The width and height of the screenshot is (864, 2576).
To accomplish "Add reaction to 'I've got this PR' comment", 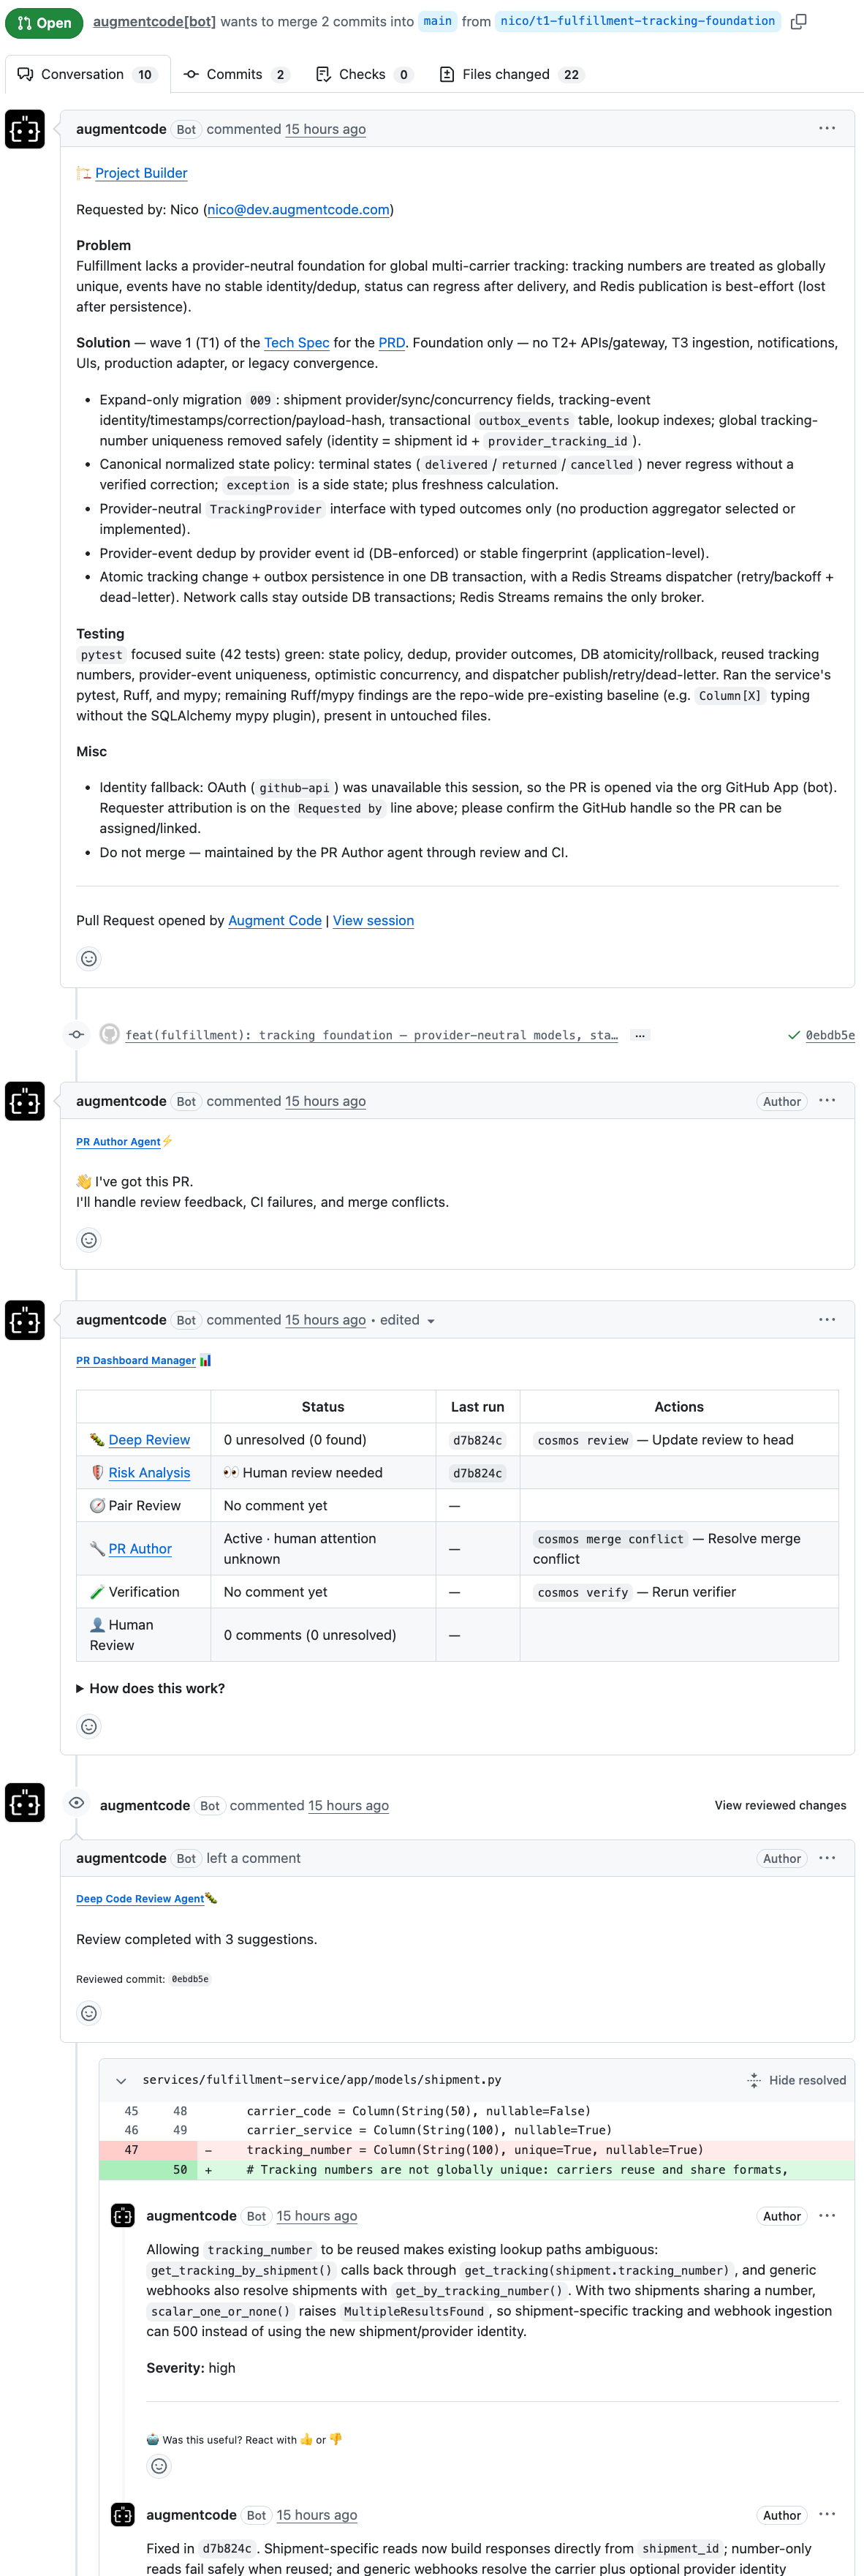I will 89,1240.
